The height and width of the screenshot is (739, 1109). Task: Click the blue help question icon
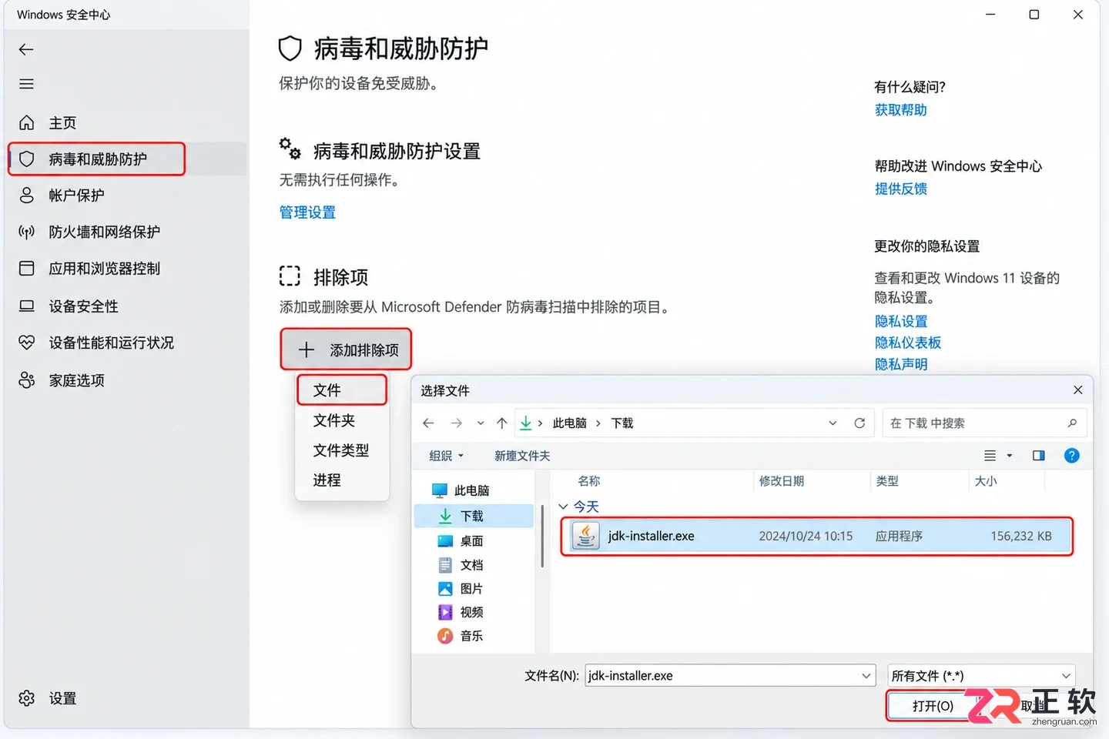click(x=1071, y=456)
